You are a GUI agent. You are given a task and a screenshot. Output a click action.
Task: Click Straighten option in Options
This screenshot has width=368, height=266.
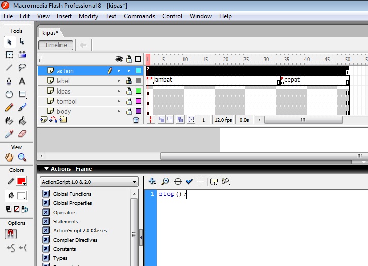[x=22, y=248]
